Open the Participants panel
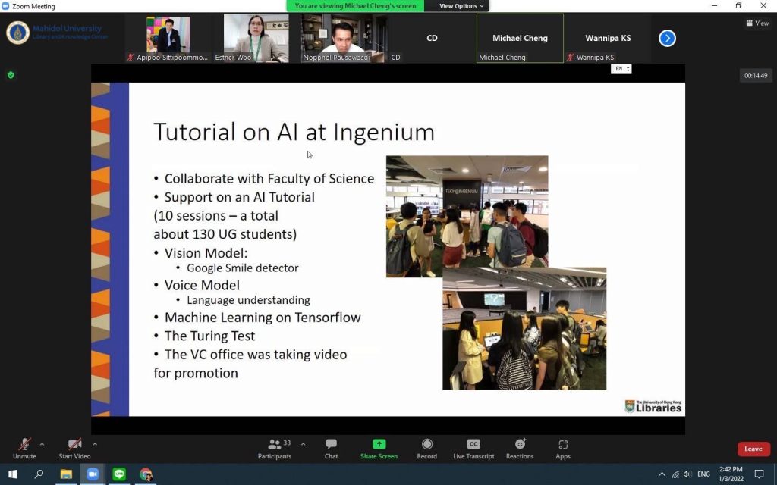Image resolution: width=777 pixels, height=485 pixels. click(275, 447)
